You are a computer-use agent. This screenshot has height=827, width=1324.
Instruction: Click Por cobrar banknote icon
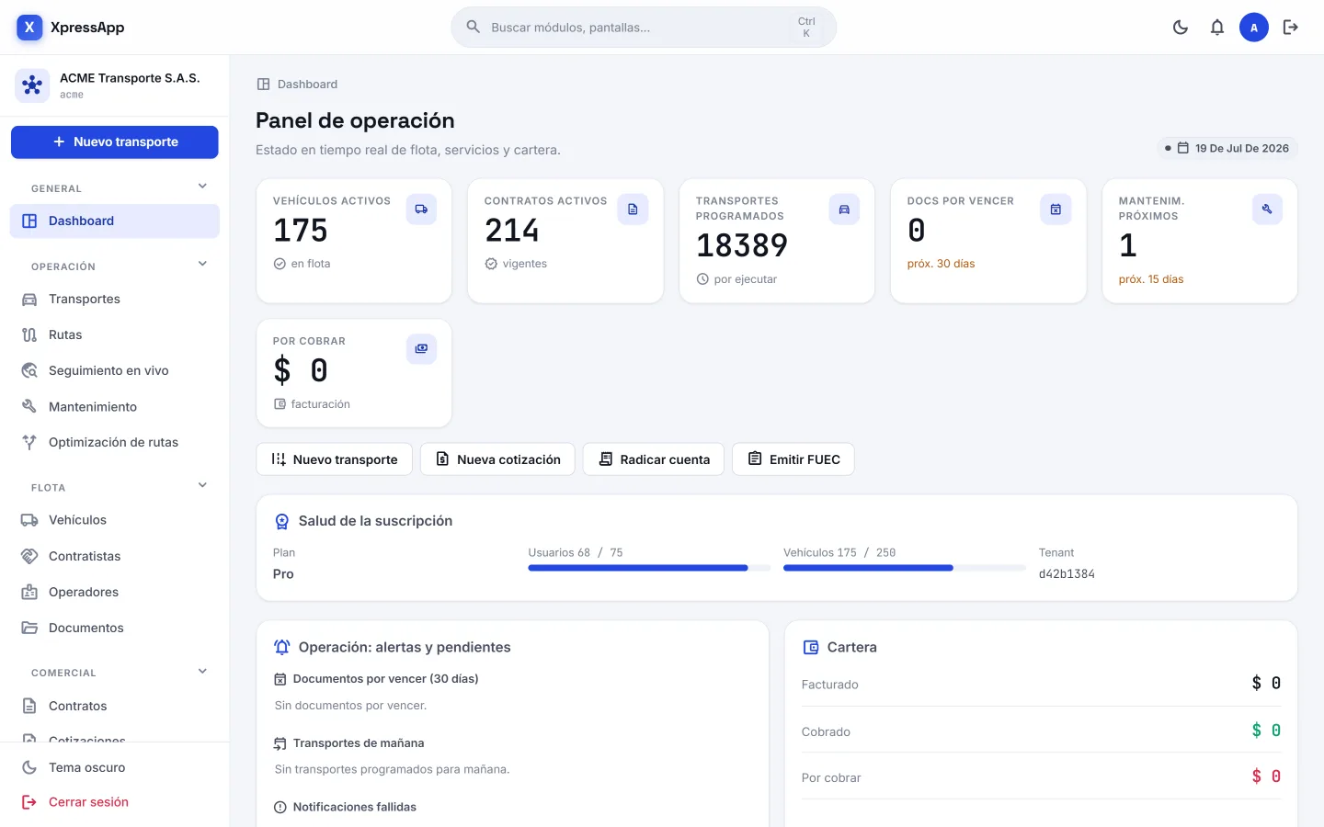point(421,349)
